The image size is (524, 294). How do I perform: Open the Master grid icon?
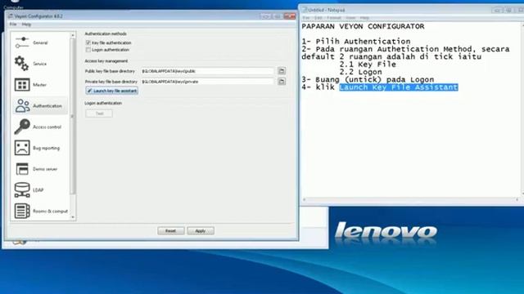[x=22, y=85]
